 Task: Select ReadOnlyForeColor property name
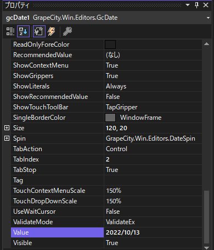pos(41,45)
